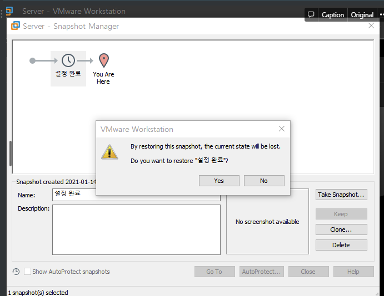This screenshot has height=296, width=384.
Task: Click the No screenshot available preview box
Action: point(267,222)
